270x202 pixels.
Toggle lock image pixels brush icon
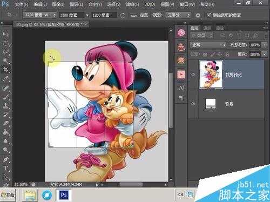pos(213,54)
